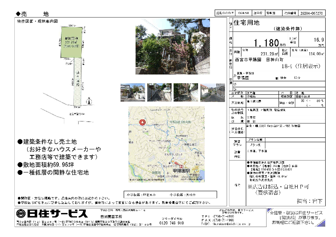
Task: Open the fourth small photo thumbnail showing the road
Action: click(212, 92)
